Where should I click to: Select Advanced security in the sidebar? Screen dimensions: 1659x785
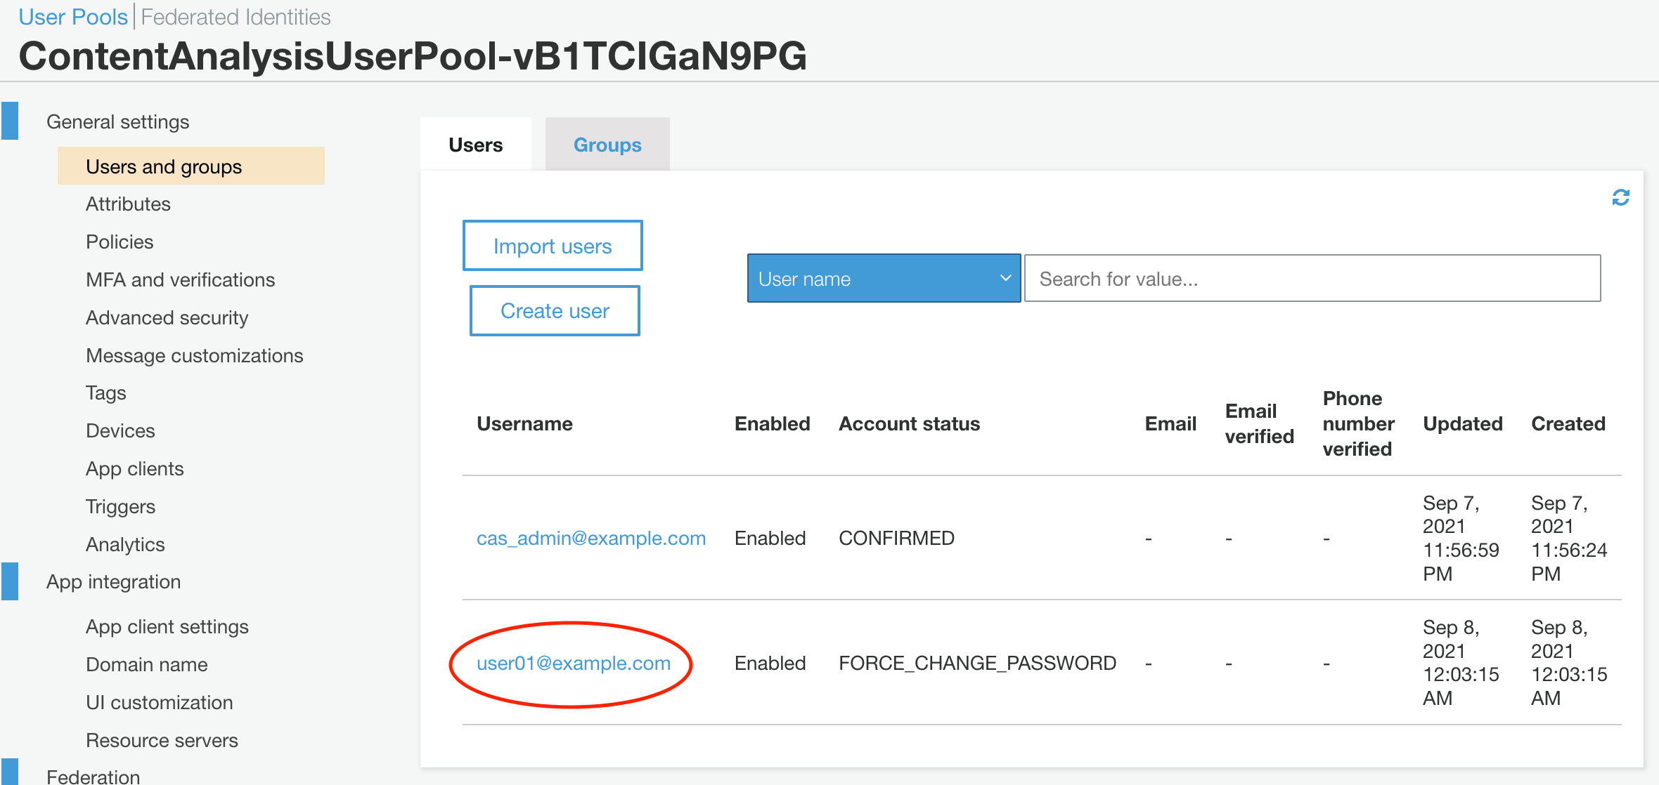coord(167,317)
